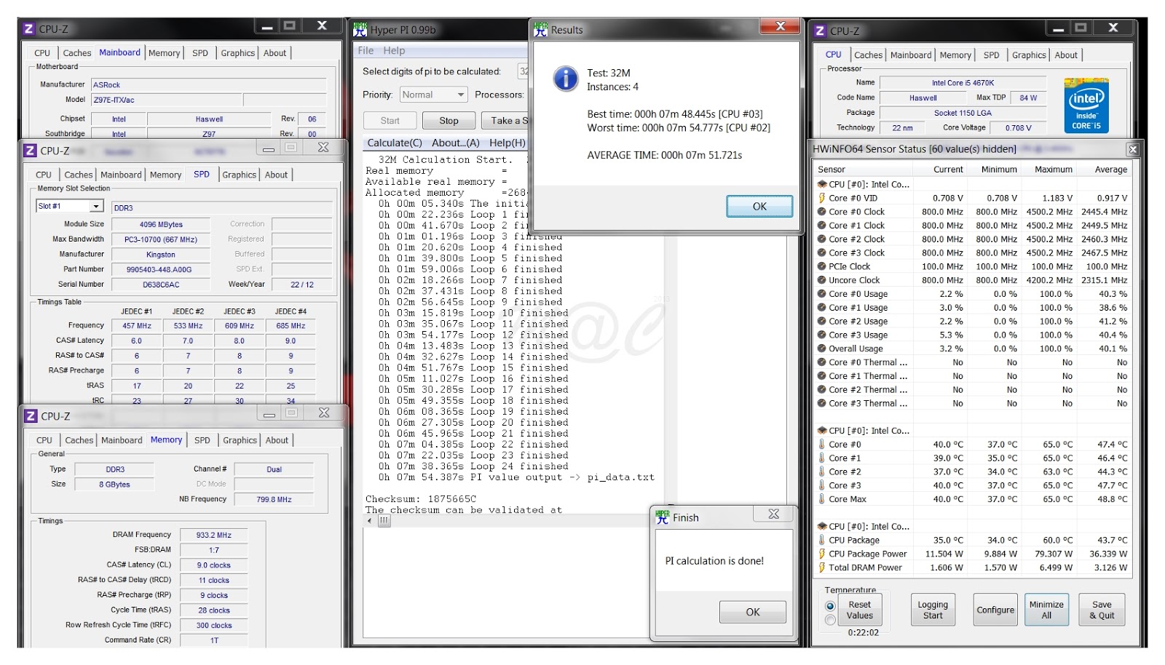Click the Intel Core i5 inside logo

coord(1086,106)
